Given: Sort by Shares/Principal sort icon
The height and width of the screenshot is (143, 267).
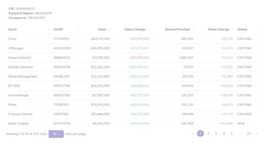Looking at the screenshot, I should [x=193, y=29].
